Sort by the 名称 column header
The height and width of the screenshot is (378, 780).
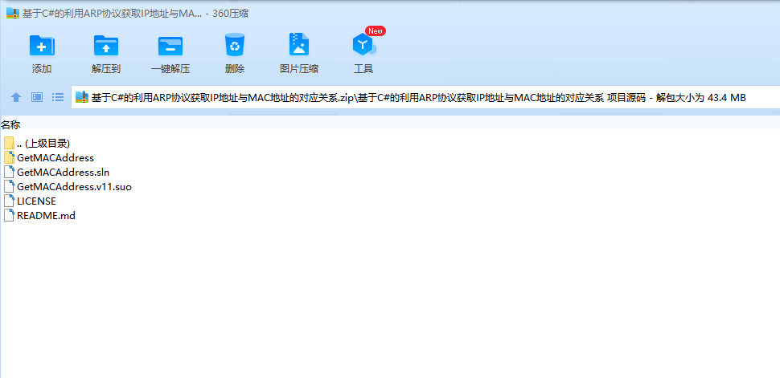[x=10, y=124]
